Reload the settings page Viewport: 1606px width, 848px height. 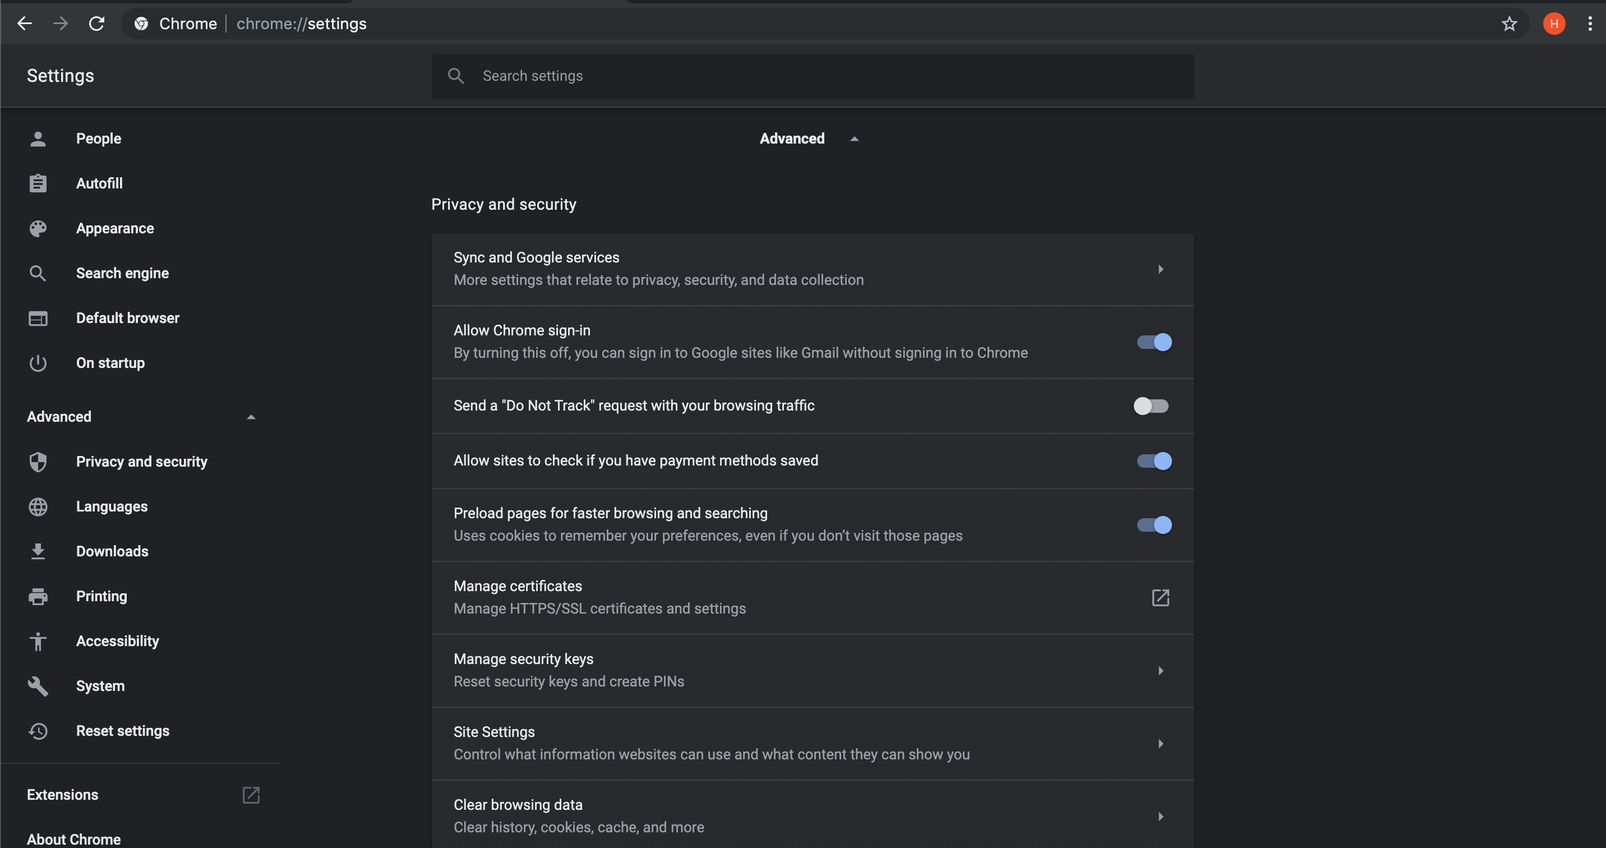coord(96,24)
